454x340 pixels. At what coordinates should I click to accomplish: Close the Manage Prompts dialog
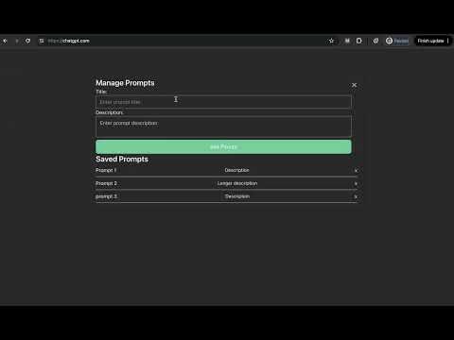tap(354, 85)
